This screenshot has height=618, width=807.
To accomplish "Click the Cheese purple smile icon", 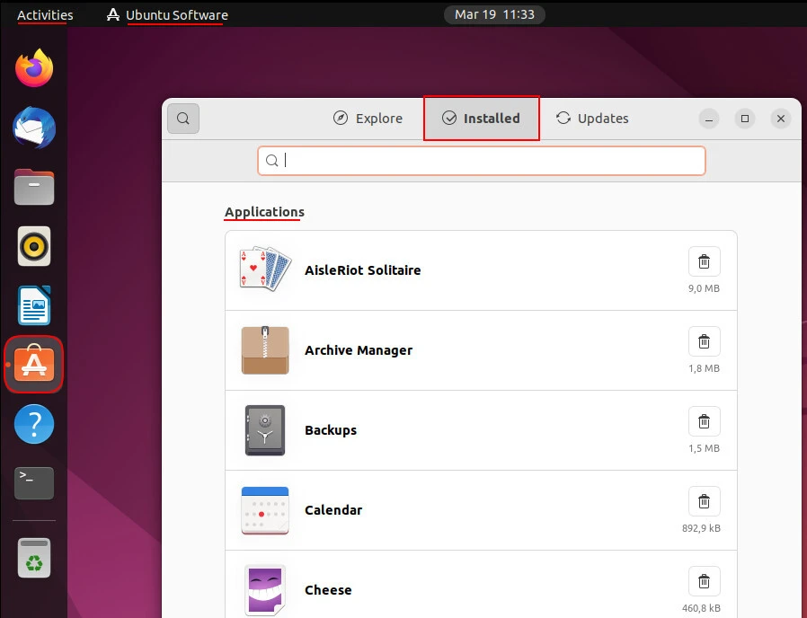I will click(x=264, y=589).
